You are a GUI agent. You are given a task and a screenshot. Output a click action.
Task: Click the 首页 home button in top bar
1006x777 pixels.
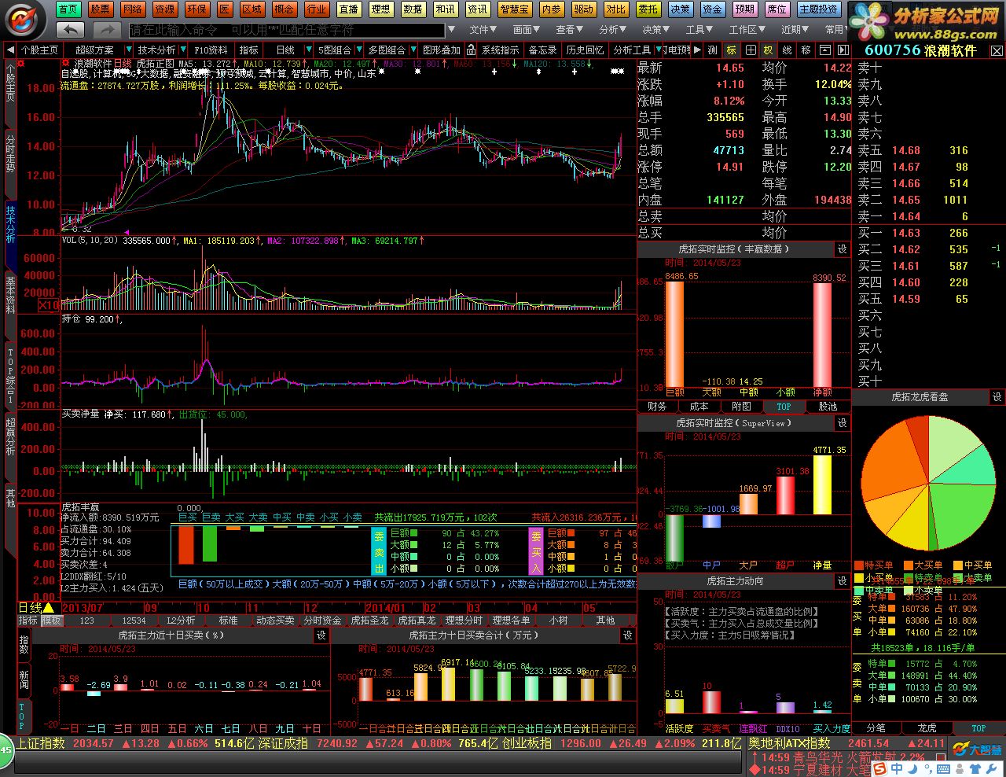[x=68, y=9]
